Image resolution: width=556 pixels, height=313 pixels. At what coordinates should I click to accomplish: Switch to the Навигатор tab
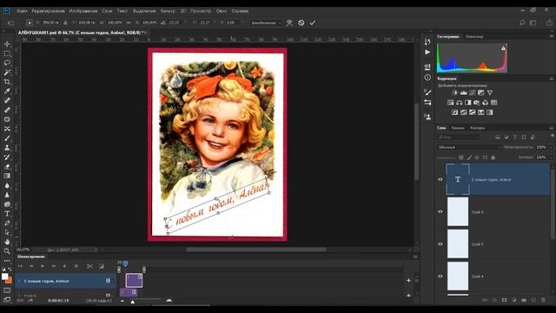[474, 37]
